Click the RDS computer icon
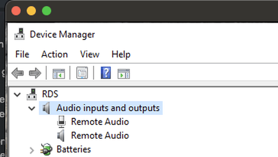278x157 pixels. pos(32,94)
